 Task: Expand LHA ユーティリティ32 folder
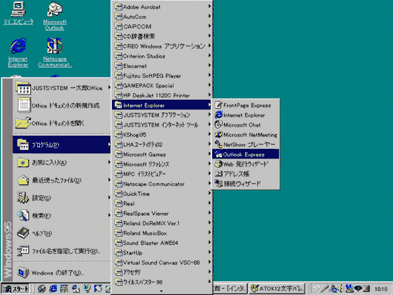162,144
